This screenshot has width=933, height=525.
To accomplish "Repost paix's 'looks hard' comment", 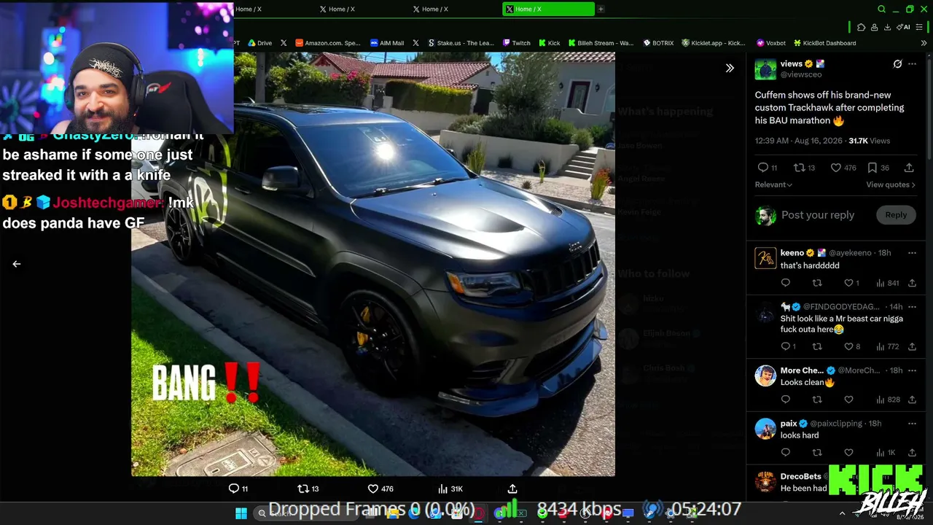I will click(x=817, y=453).
